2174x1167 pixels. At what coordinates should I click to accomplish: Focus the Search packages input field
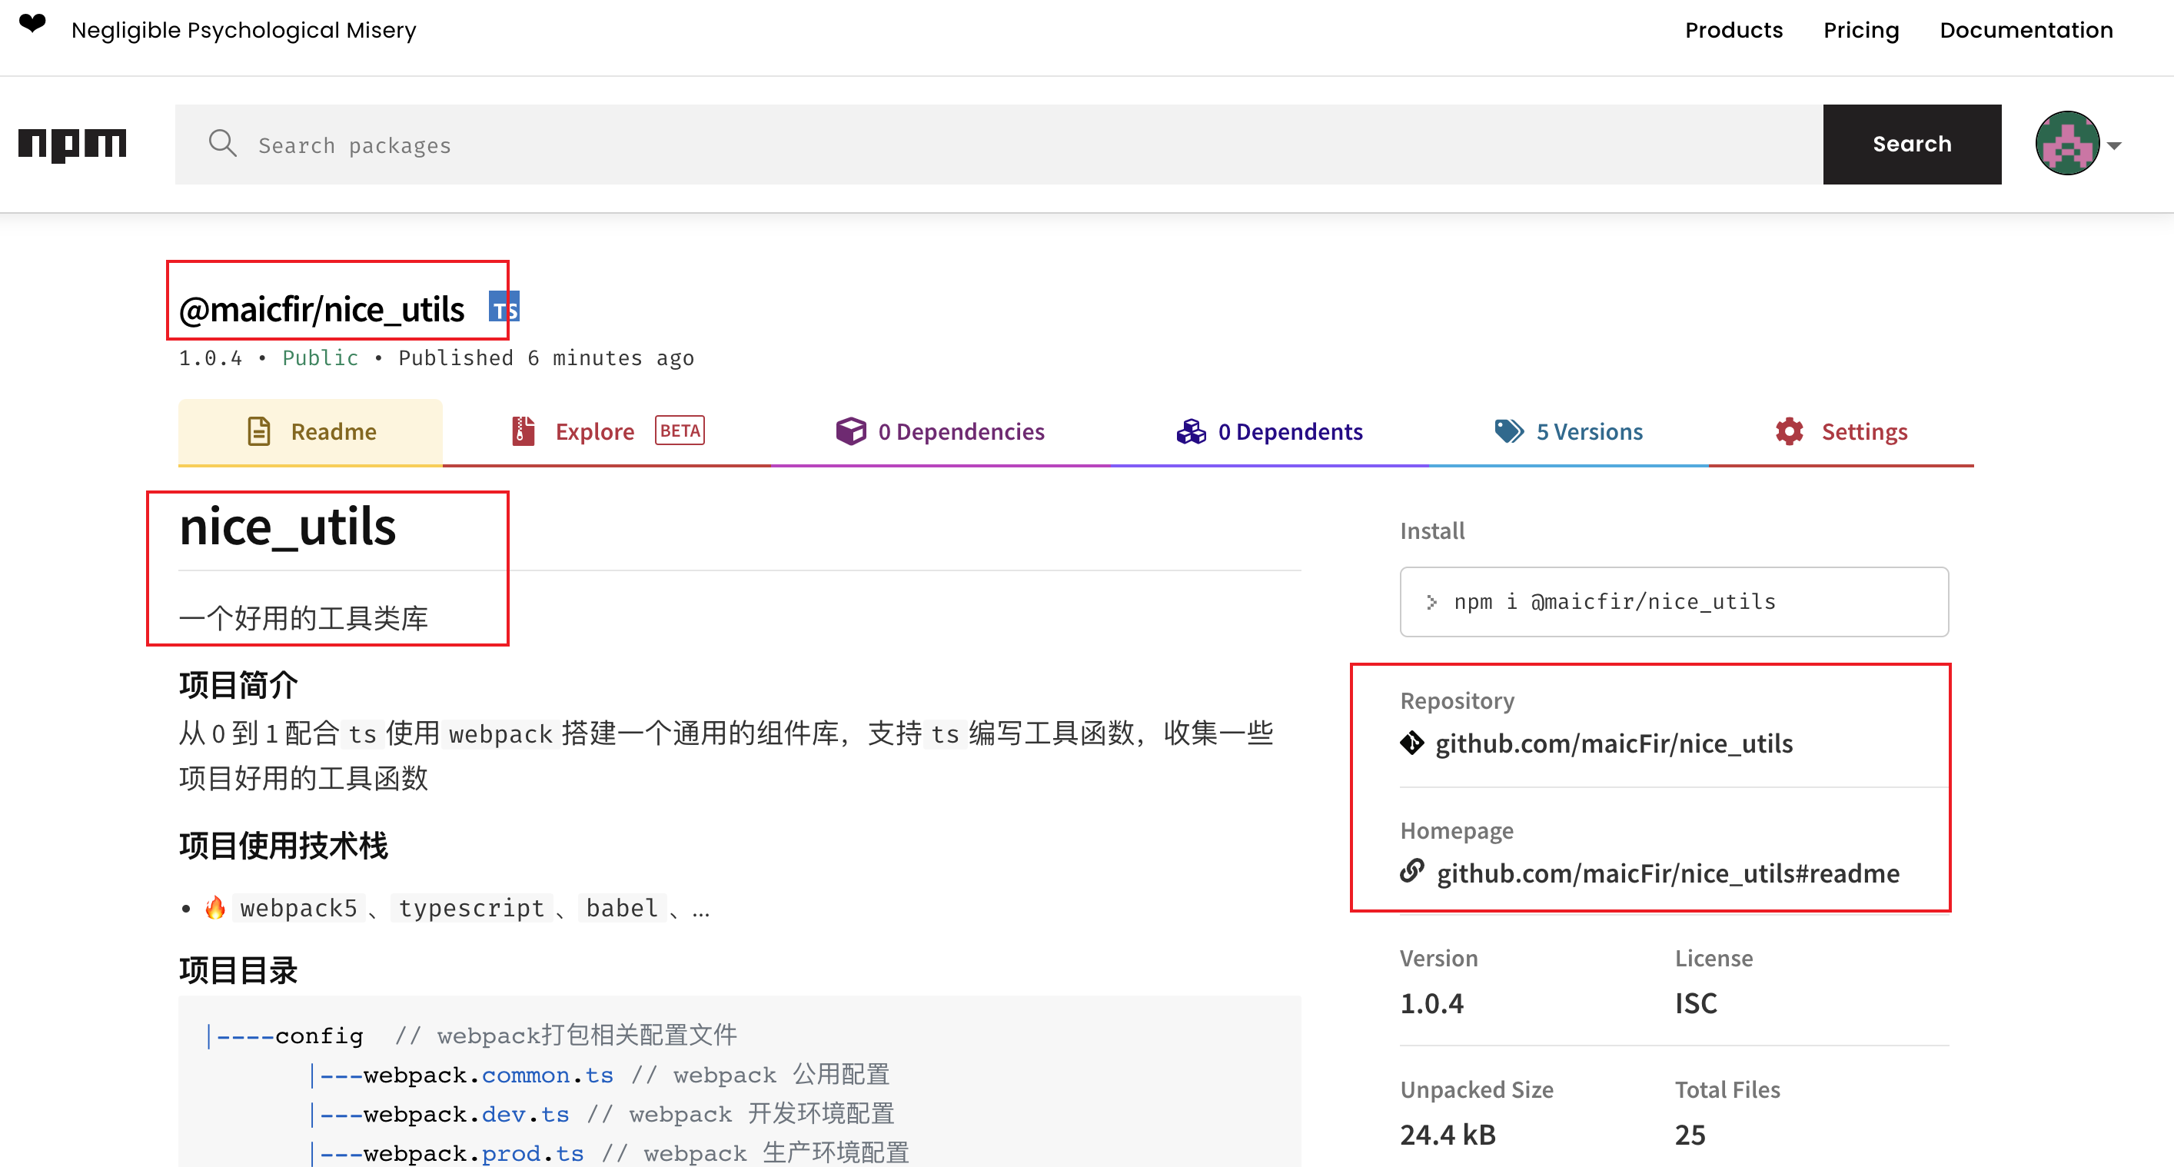point(999,145)
